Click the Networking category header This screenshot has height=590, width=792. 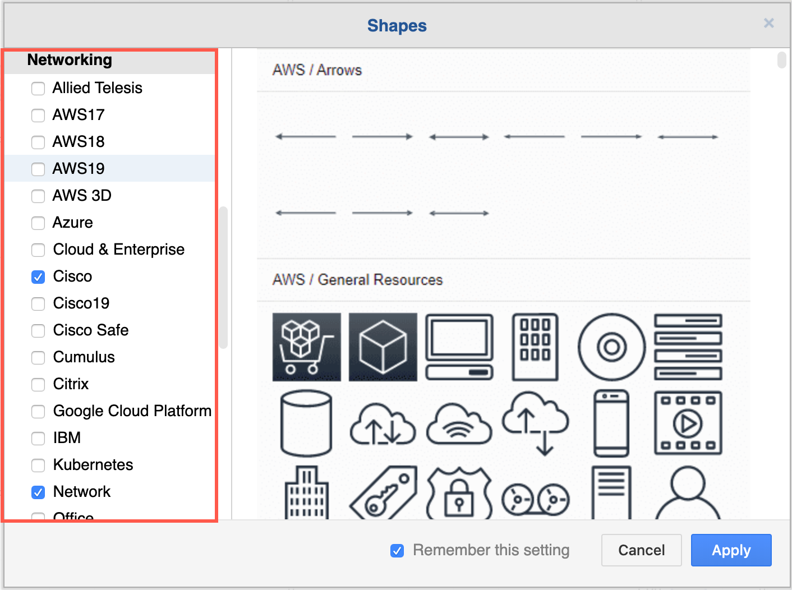(70, 60)
